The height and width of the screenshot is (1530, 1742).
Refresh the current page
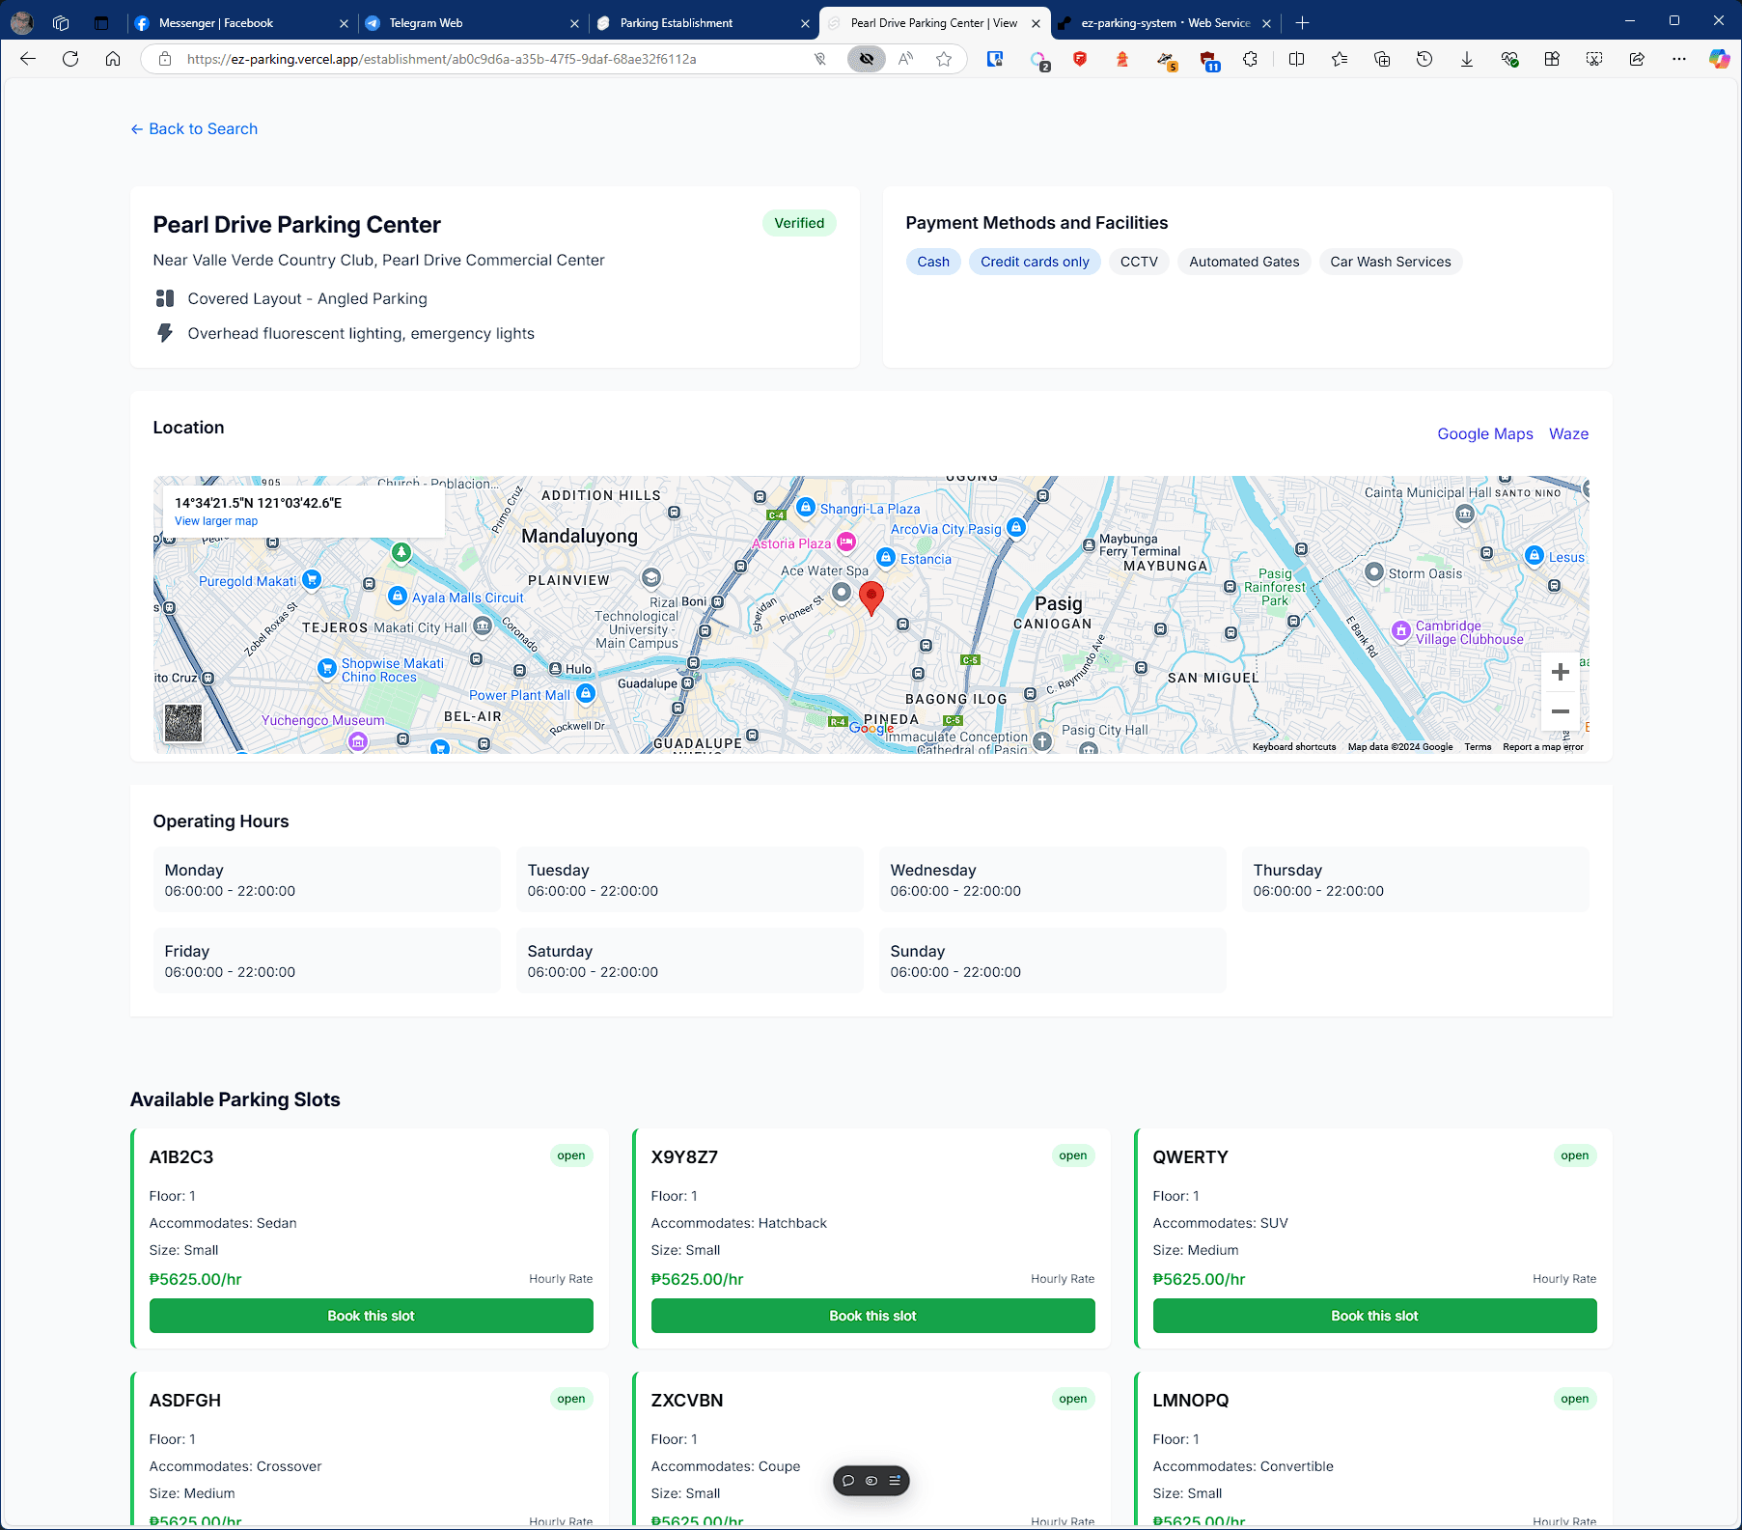pyautogui.click(x=70, y=59)
